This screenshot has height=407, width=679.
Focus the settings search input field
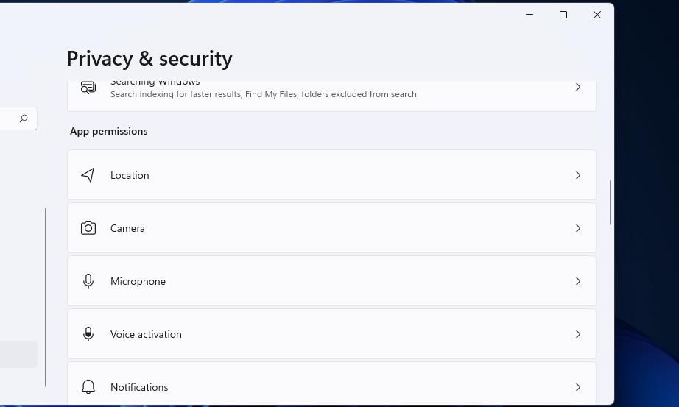coord(18,118)
